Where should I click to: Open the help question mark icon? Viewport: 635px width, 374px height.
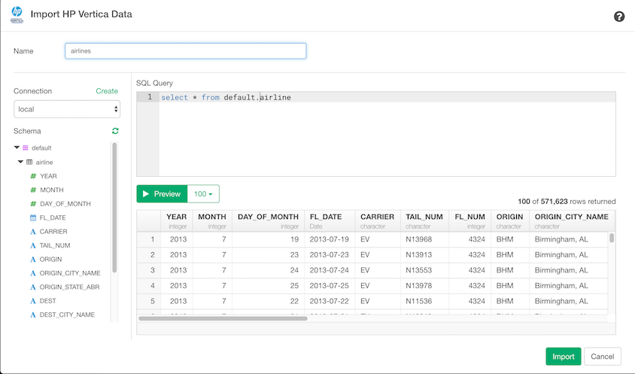618,17
